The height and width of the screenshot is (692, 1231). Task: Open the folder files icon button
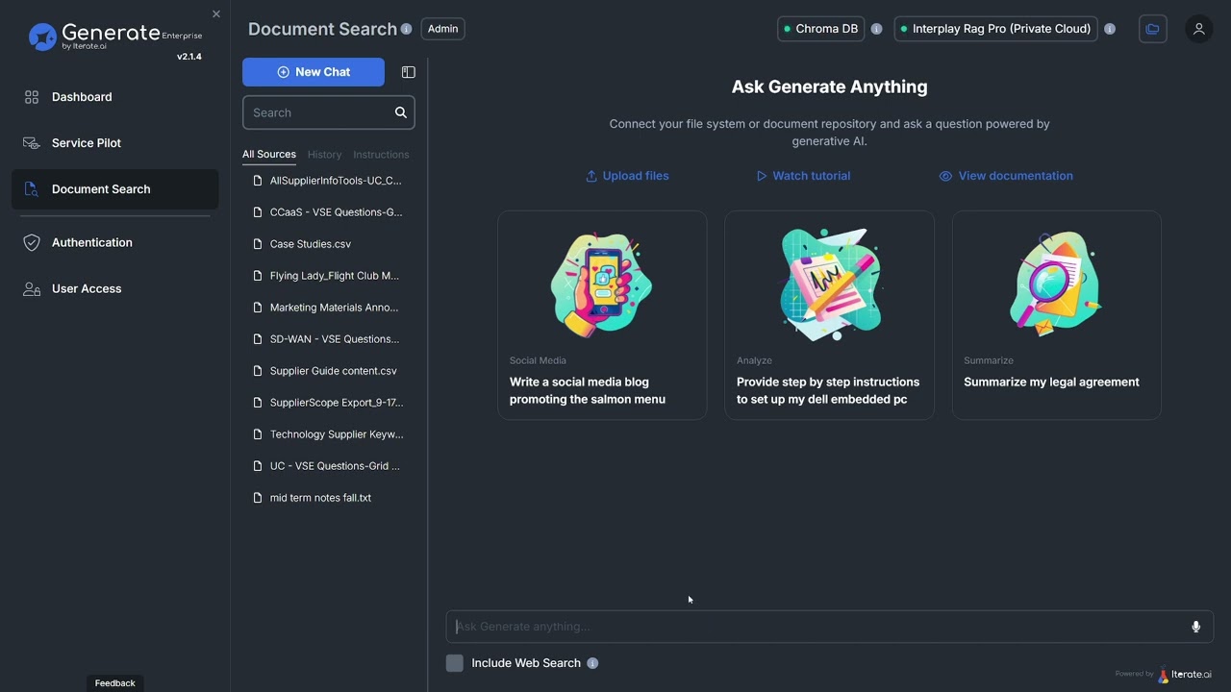(1152, 29)
